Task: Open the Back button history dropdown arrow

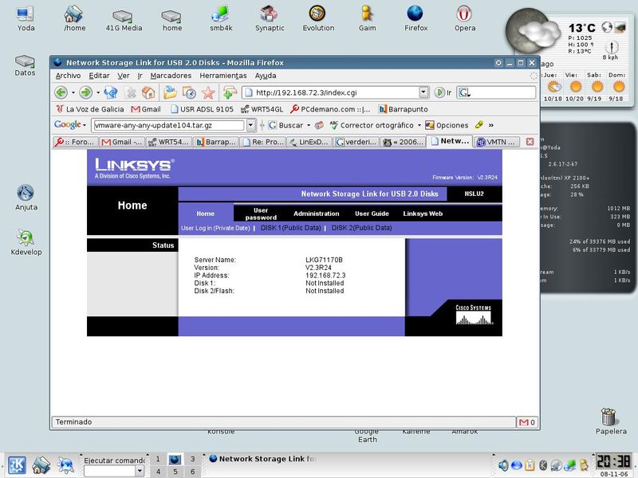Action: coord(73,92)
